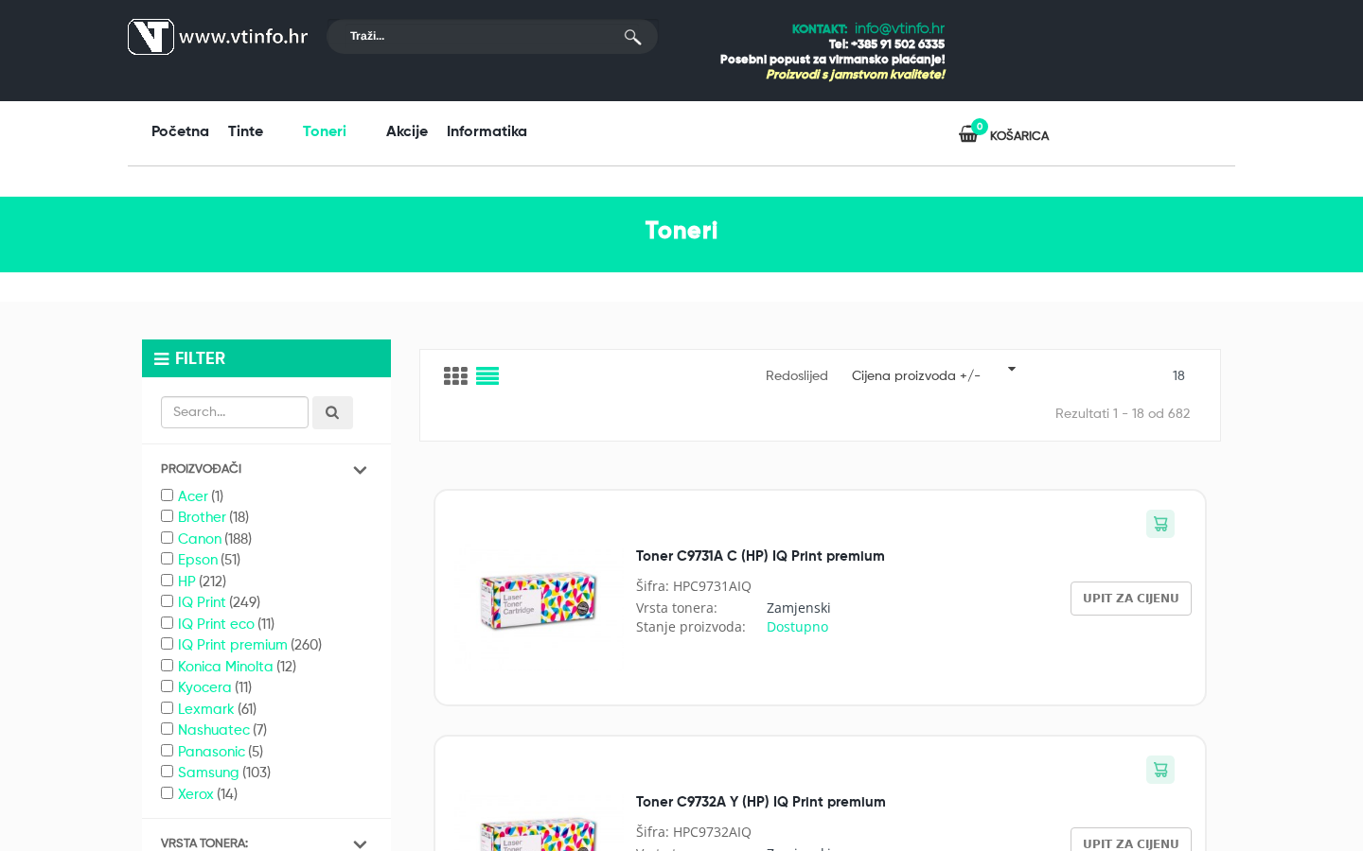Screen dimensions: 1363x851
Task: Focus the filter Search field
Action: 235,412
